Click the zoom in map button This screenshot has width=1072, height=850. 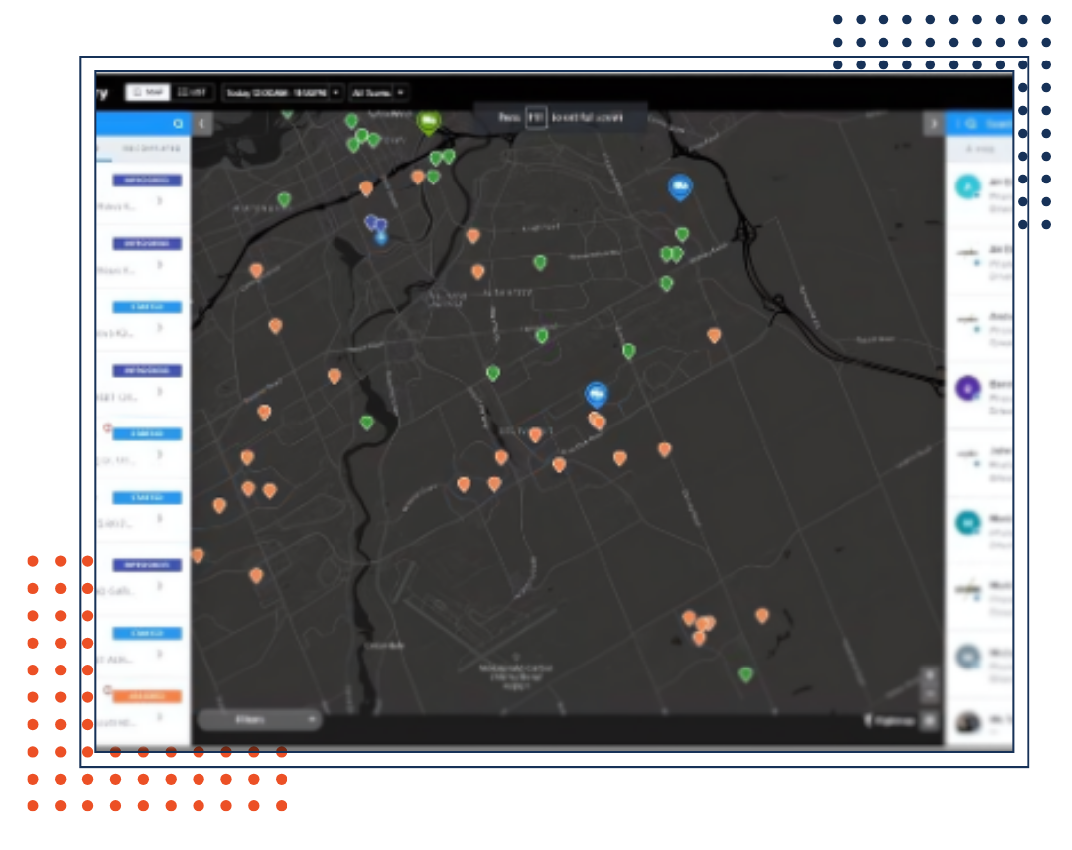(x=929, y=674)
